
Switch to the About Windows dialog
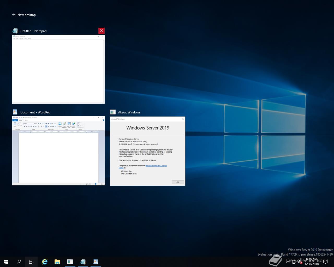148,151
